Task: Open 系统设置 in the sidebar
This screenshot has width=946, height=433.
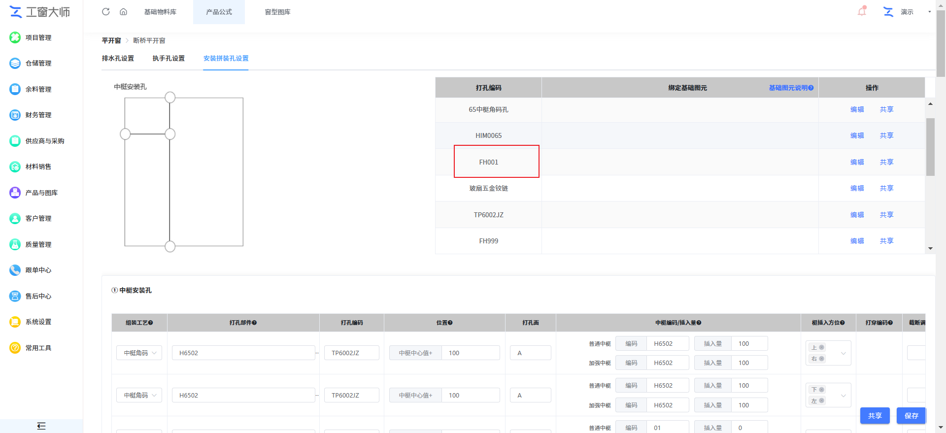Action: pyautogui.click(x=38, y=322)
